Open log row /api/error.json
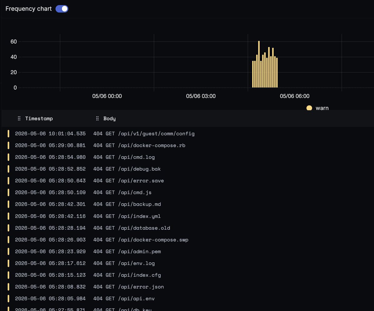The image size is (374, 311). tap(187, 287)
